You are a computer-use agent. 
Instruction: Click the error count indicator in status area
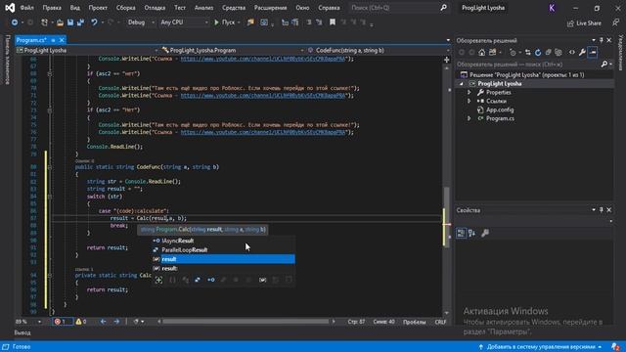(x=63, y=322)
